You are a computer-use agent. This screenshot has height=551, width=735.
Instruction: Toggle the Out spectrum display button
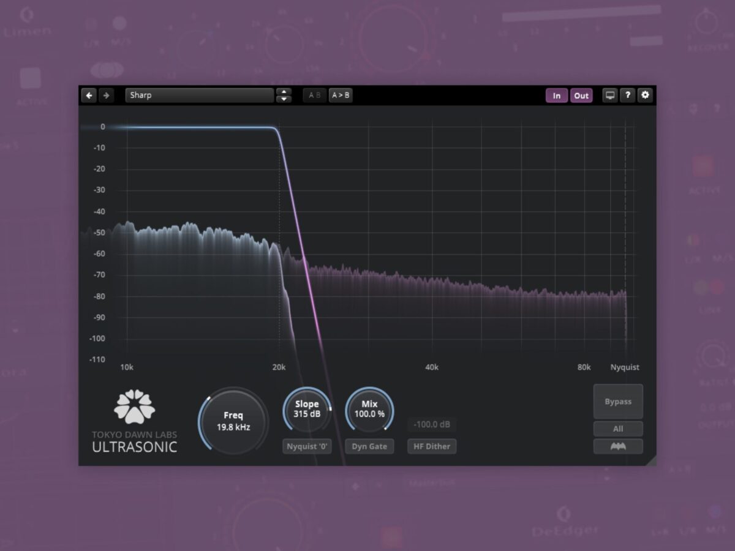pyautogui.click(x=581, y=96)
